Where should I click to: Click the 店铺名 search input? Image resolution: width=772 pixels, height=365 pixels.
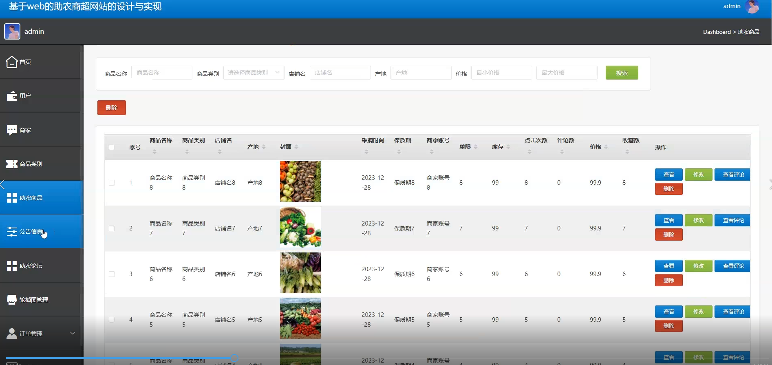click(340, 73)
